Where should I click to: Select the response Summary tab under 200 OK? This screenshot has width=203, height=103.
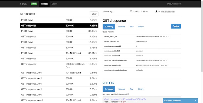(109, 89)
